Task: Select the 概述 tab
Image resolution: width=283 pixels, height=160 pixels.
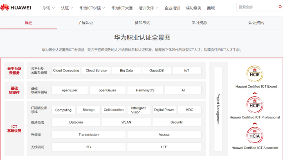Action: coord(29,23)
